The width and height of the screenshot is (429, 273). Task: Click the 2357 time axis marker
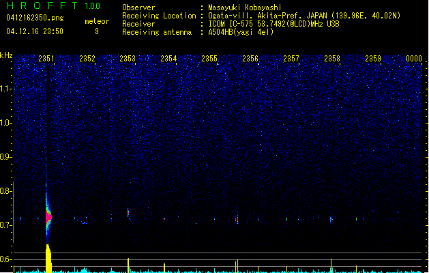291,59
